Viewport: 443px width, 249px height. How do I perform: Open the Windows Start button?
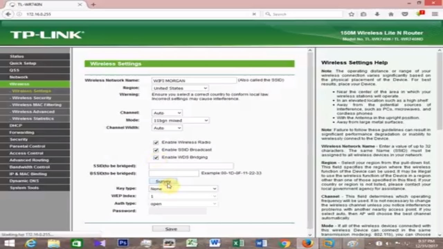(10, 243)
